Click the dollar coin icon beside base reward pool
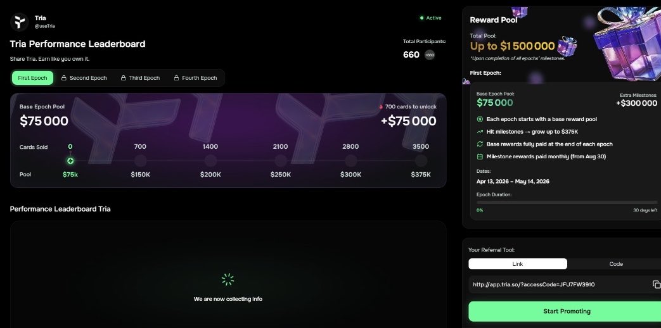Screen dimensions: 661x328 click(x=480, y=119)
